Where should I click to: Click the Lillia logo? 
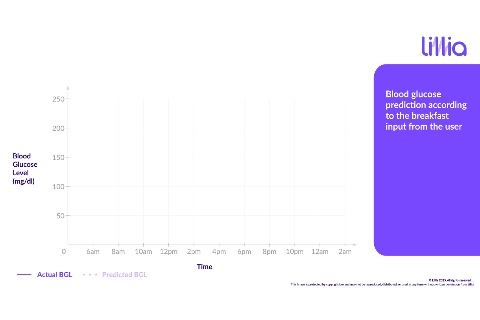click(444, 46)
